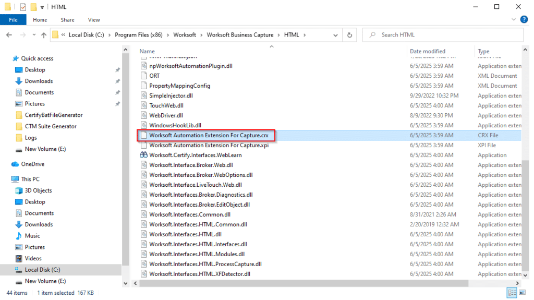This screenshot has width=534, height=300.
Task: Select Worksoft Automation Extension For Capture.crx
Action: pos(209,135)
